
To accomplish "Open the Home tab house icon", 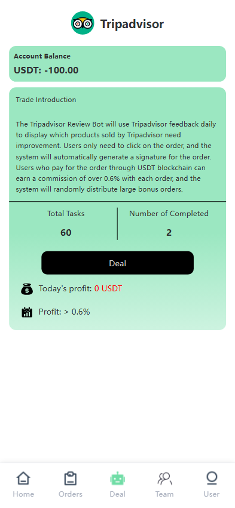I will pos(23,479).
